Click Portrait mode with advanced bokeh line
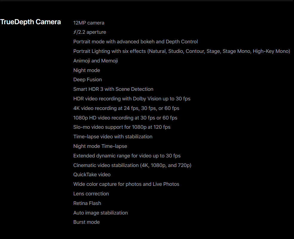Screen dimensions: 294x239 pyautogui.click(x=136, y=42)
